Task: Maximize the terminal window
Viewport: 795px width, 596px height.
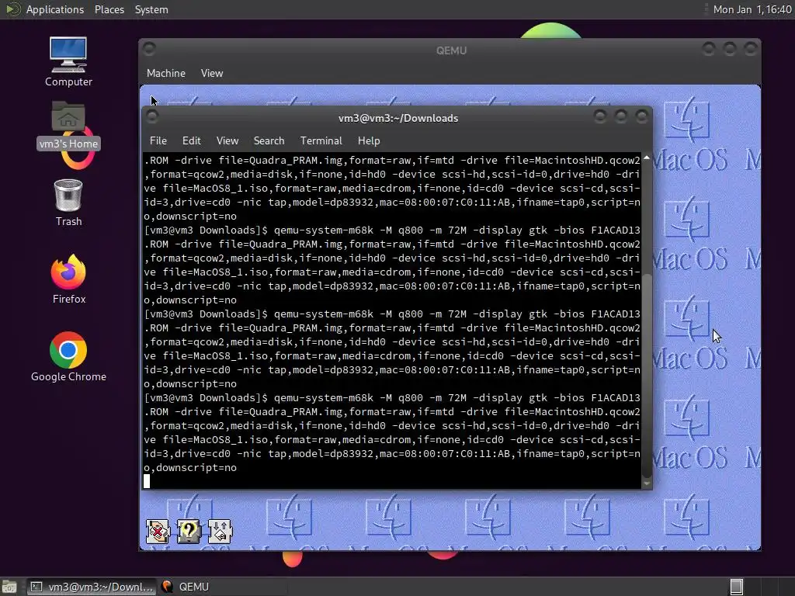Action: coord(620,117)
